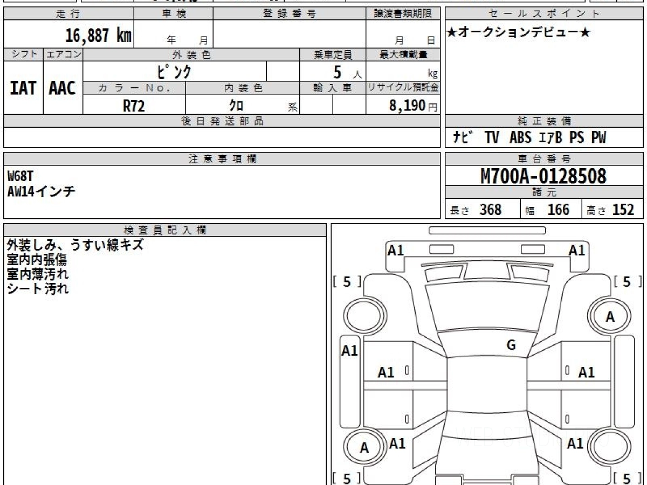The image size is (647, 485).
Task: Click the 内装色 header cell
Action: tap(243, 88)
